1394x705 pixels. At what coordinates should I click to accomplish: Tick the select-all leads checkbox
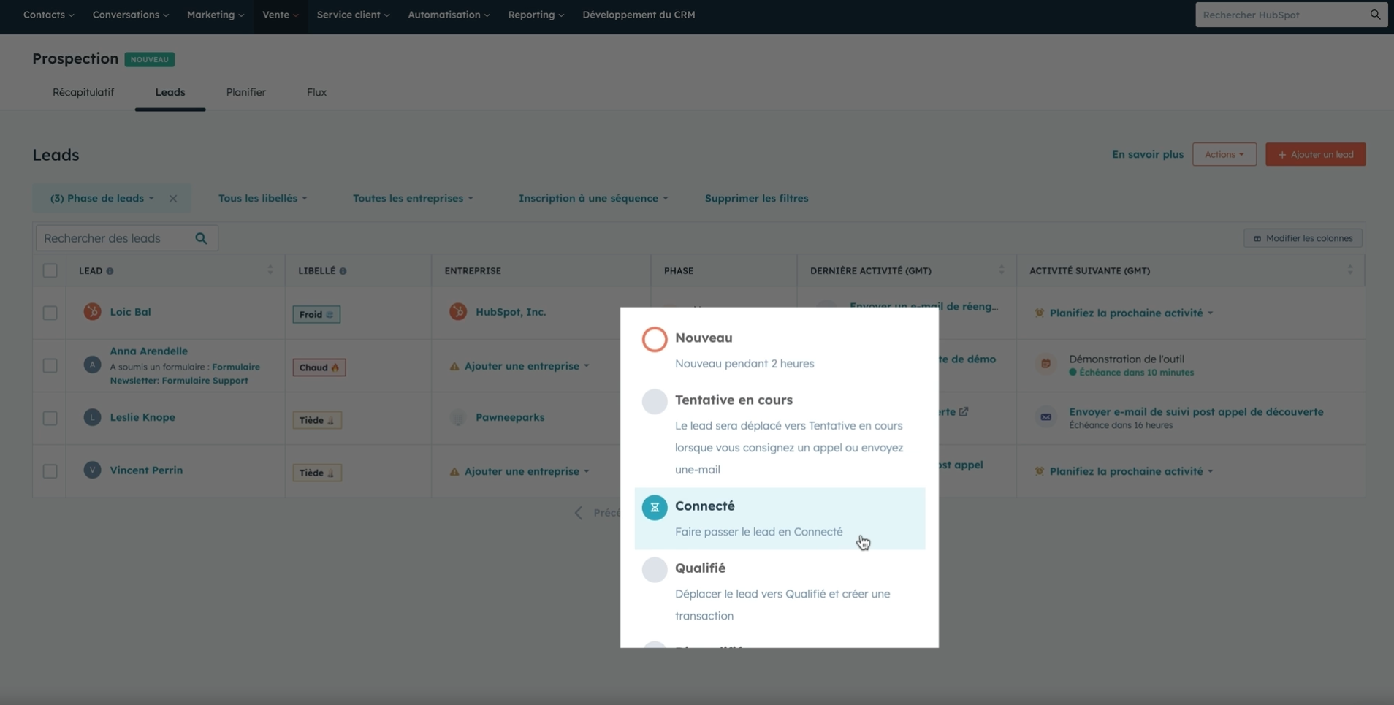(x=50, y=271)
